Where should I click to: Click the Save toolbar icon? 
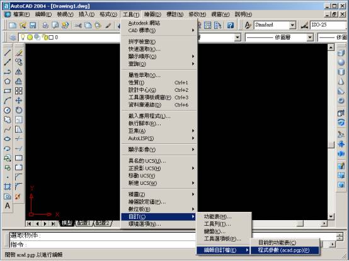pos(33,25)
